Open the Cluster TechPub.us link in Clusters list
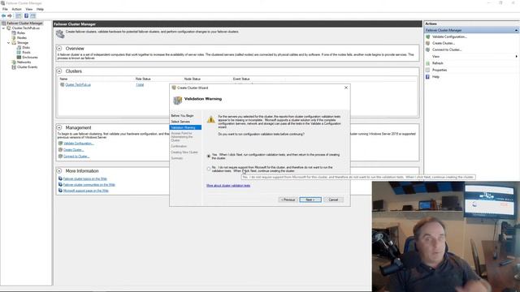 78,84
